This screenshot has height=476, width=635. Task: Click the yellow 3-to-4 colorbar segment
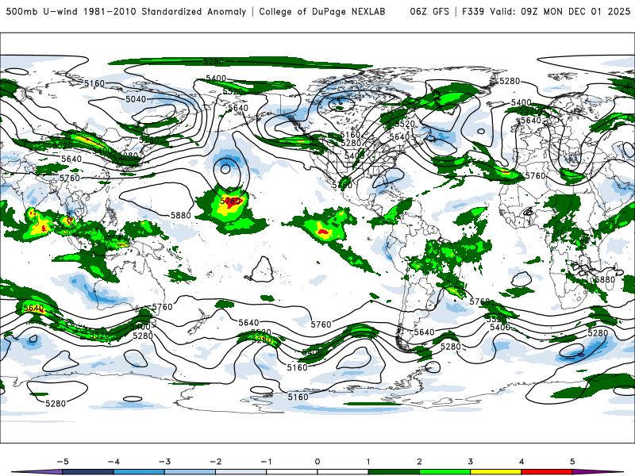pyautogui.click(x=495, y=472)
